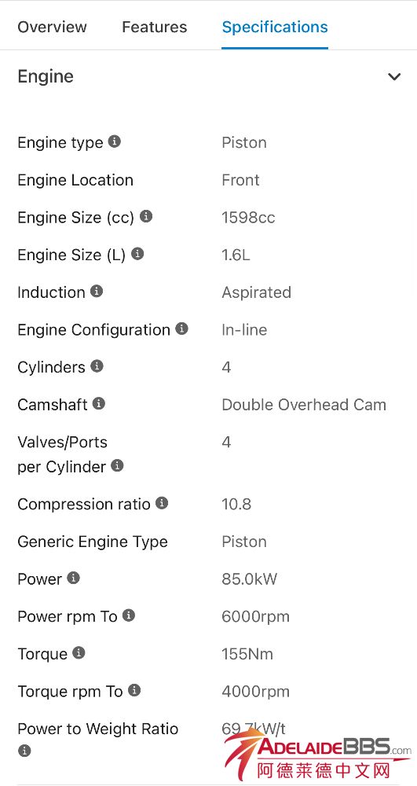Open the info icon beside Engine type
Viewport: 417px width, 786px height.
tap(115, 141)
